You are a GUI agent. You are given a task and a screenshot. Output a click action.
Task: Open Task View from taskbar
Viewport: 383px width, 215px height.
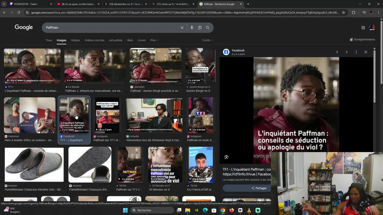click(179, 210)
